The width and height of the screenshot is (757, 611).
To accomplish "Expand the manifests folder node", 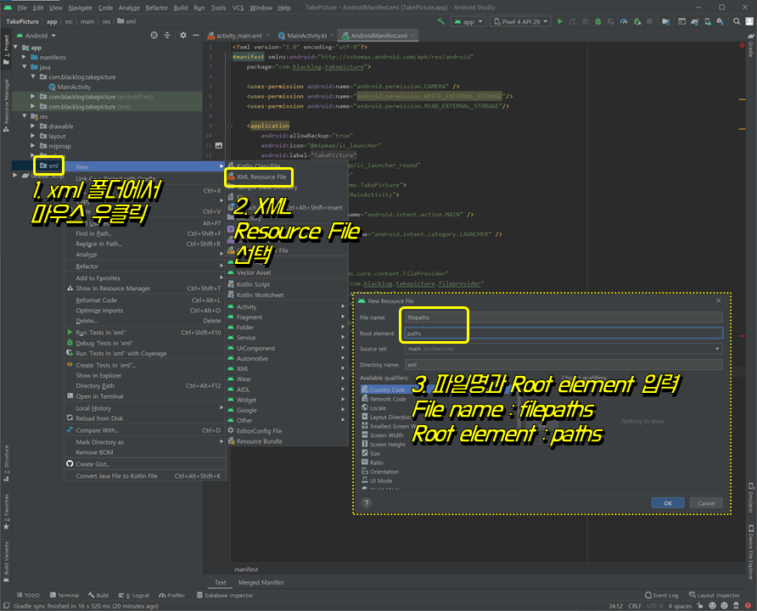I will 24,57.
